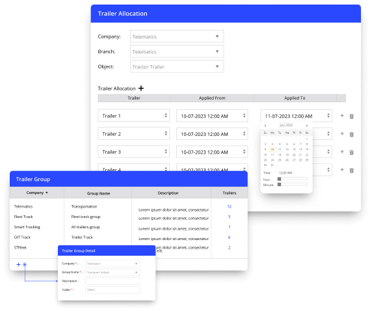Click the Applied From column header
This screenshot has height=311, width=372.
tap(212, 98)
